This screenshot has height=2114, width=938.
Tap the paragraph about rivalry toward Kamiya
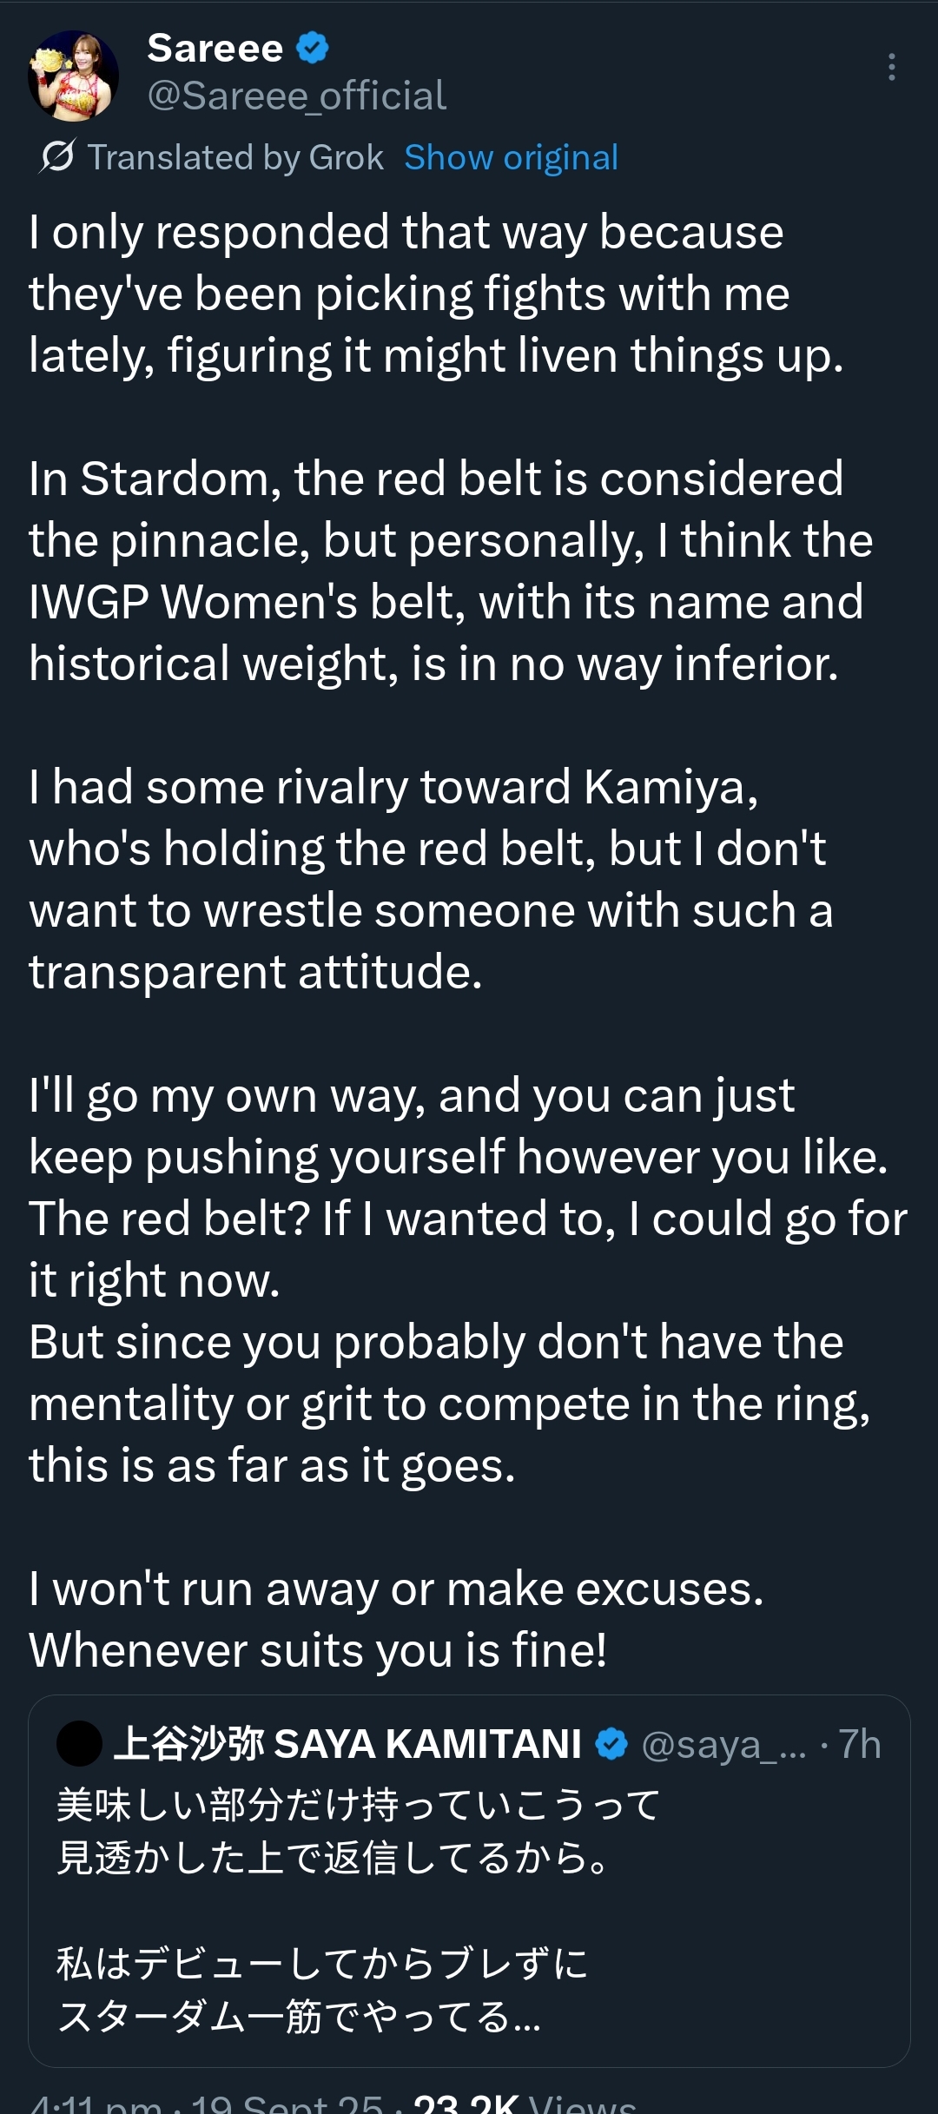point(431,879)
